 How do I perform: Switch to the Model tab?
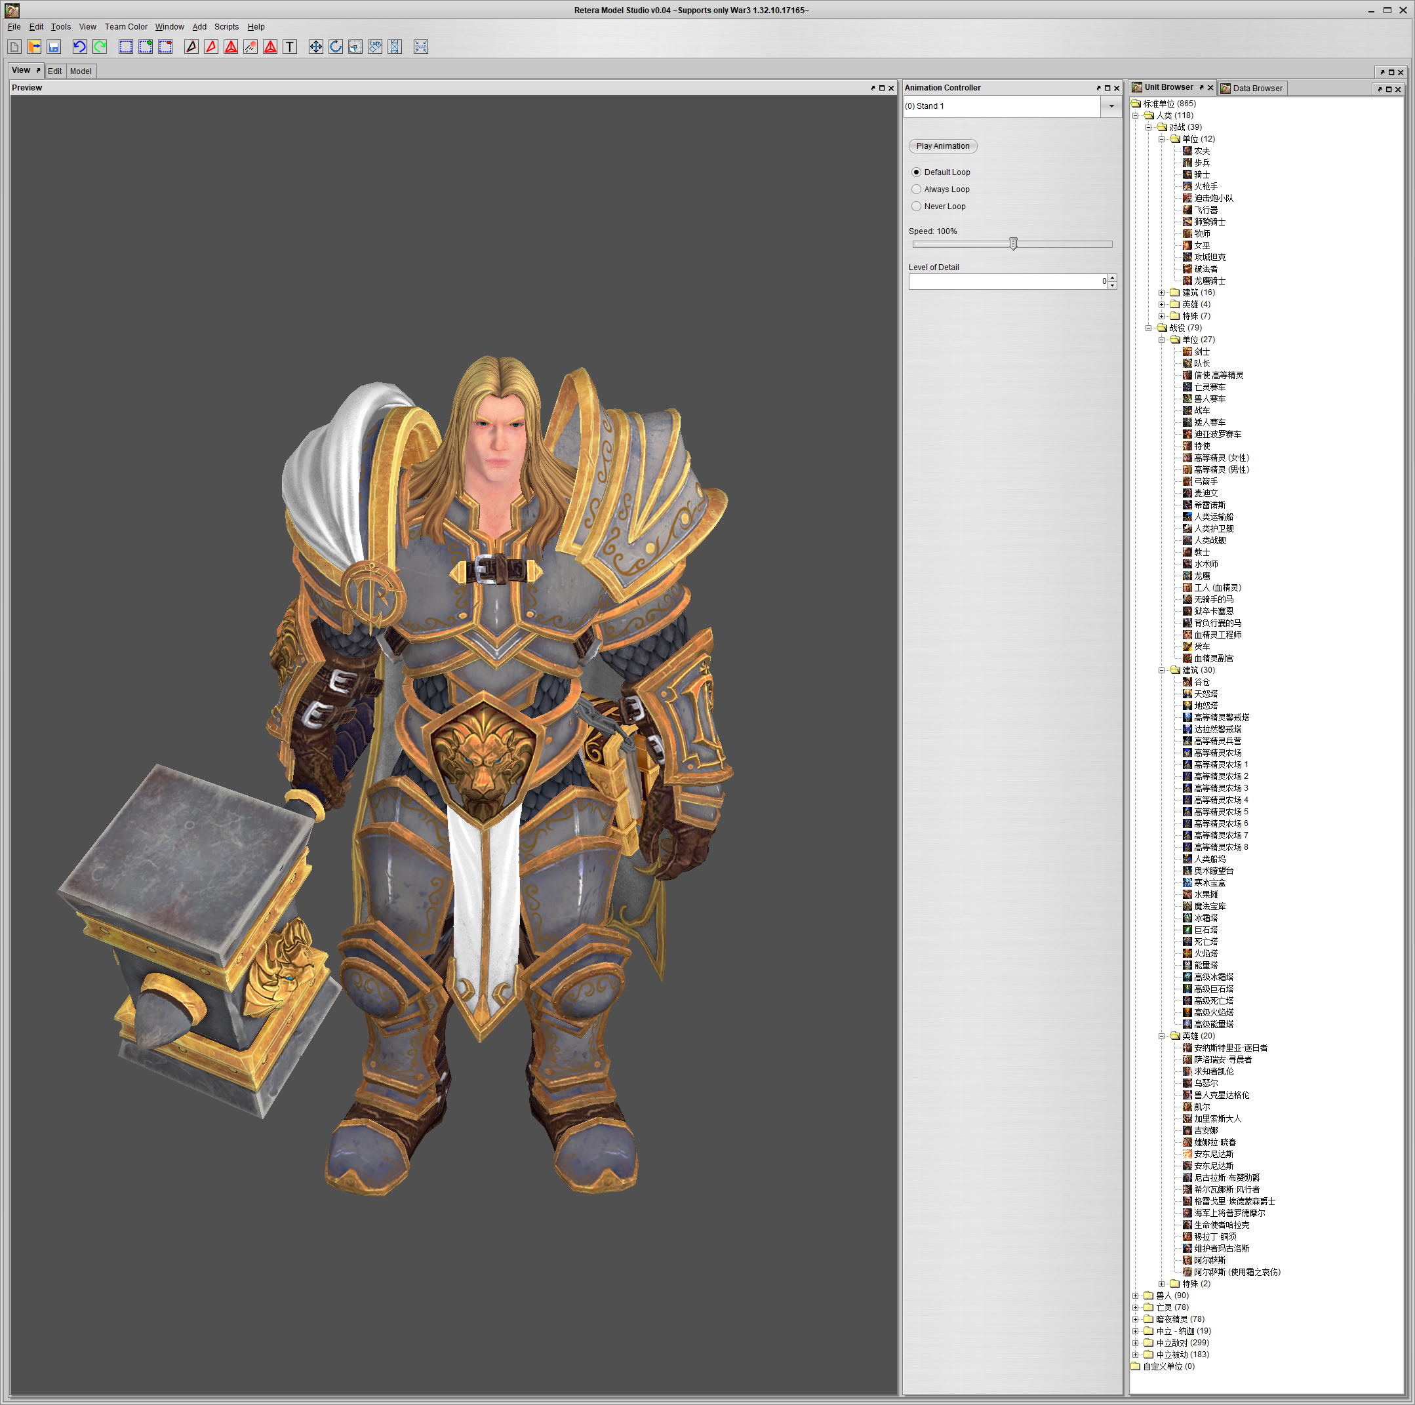(81, 71)
